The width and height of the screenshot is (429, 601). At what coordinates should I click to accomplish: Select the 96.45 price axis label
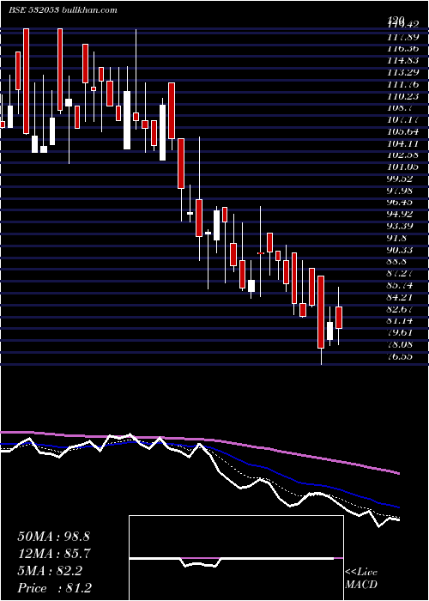tap(402, 203)
